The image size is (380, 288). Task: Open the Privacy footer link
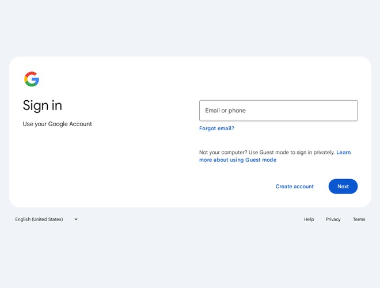tap(333, 219)
